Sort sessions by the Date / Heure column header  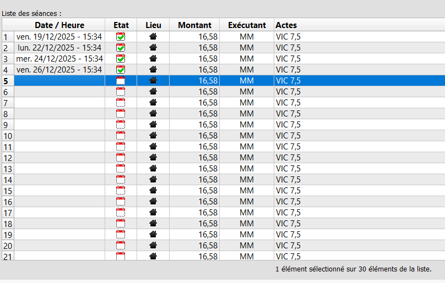[x=59, y=25]
